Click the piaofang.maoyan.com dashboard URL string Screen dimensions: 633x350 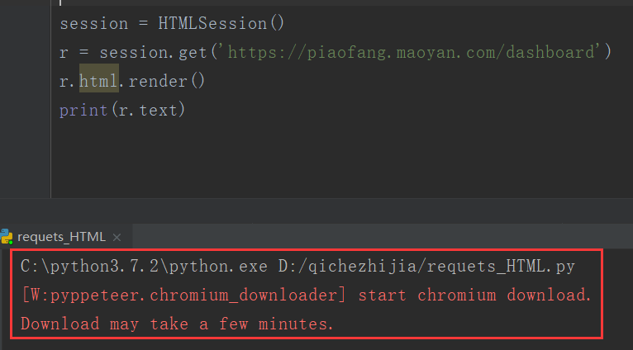point(412,53)
